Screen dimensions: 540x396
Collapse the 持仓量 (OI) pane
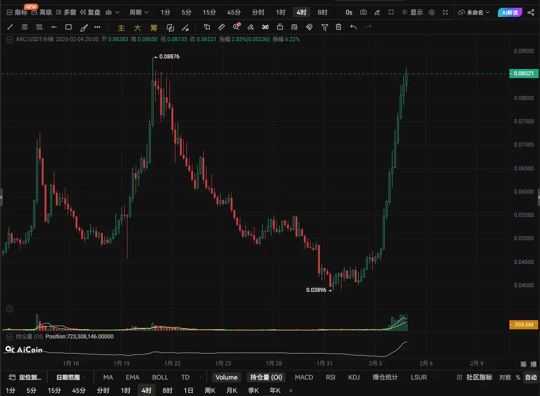10,337
